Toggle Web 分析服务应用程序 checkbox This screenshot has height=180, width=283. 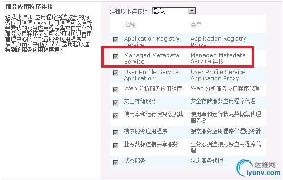click(x=115, y=90)
